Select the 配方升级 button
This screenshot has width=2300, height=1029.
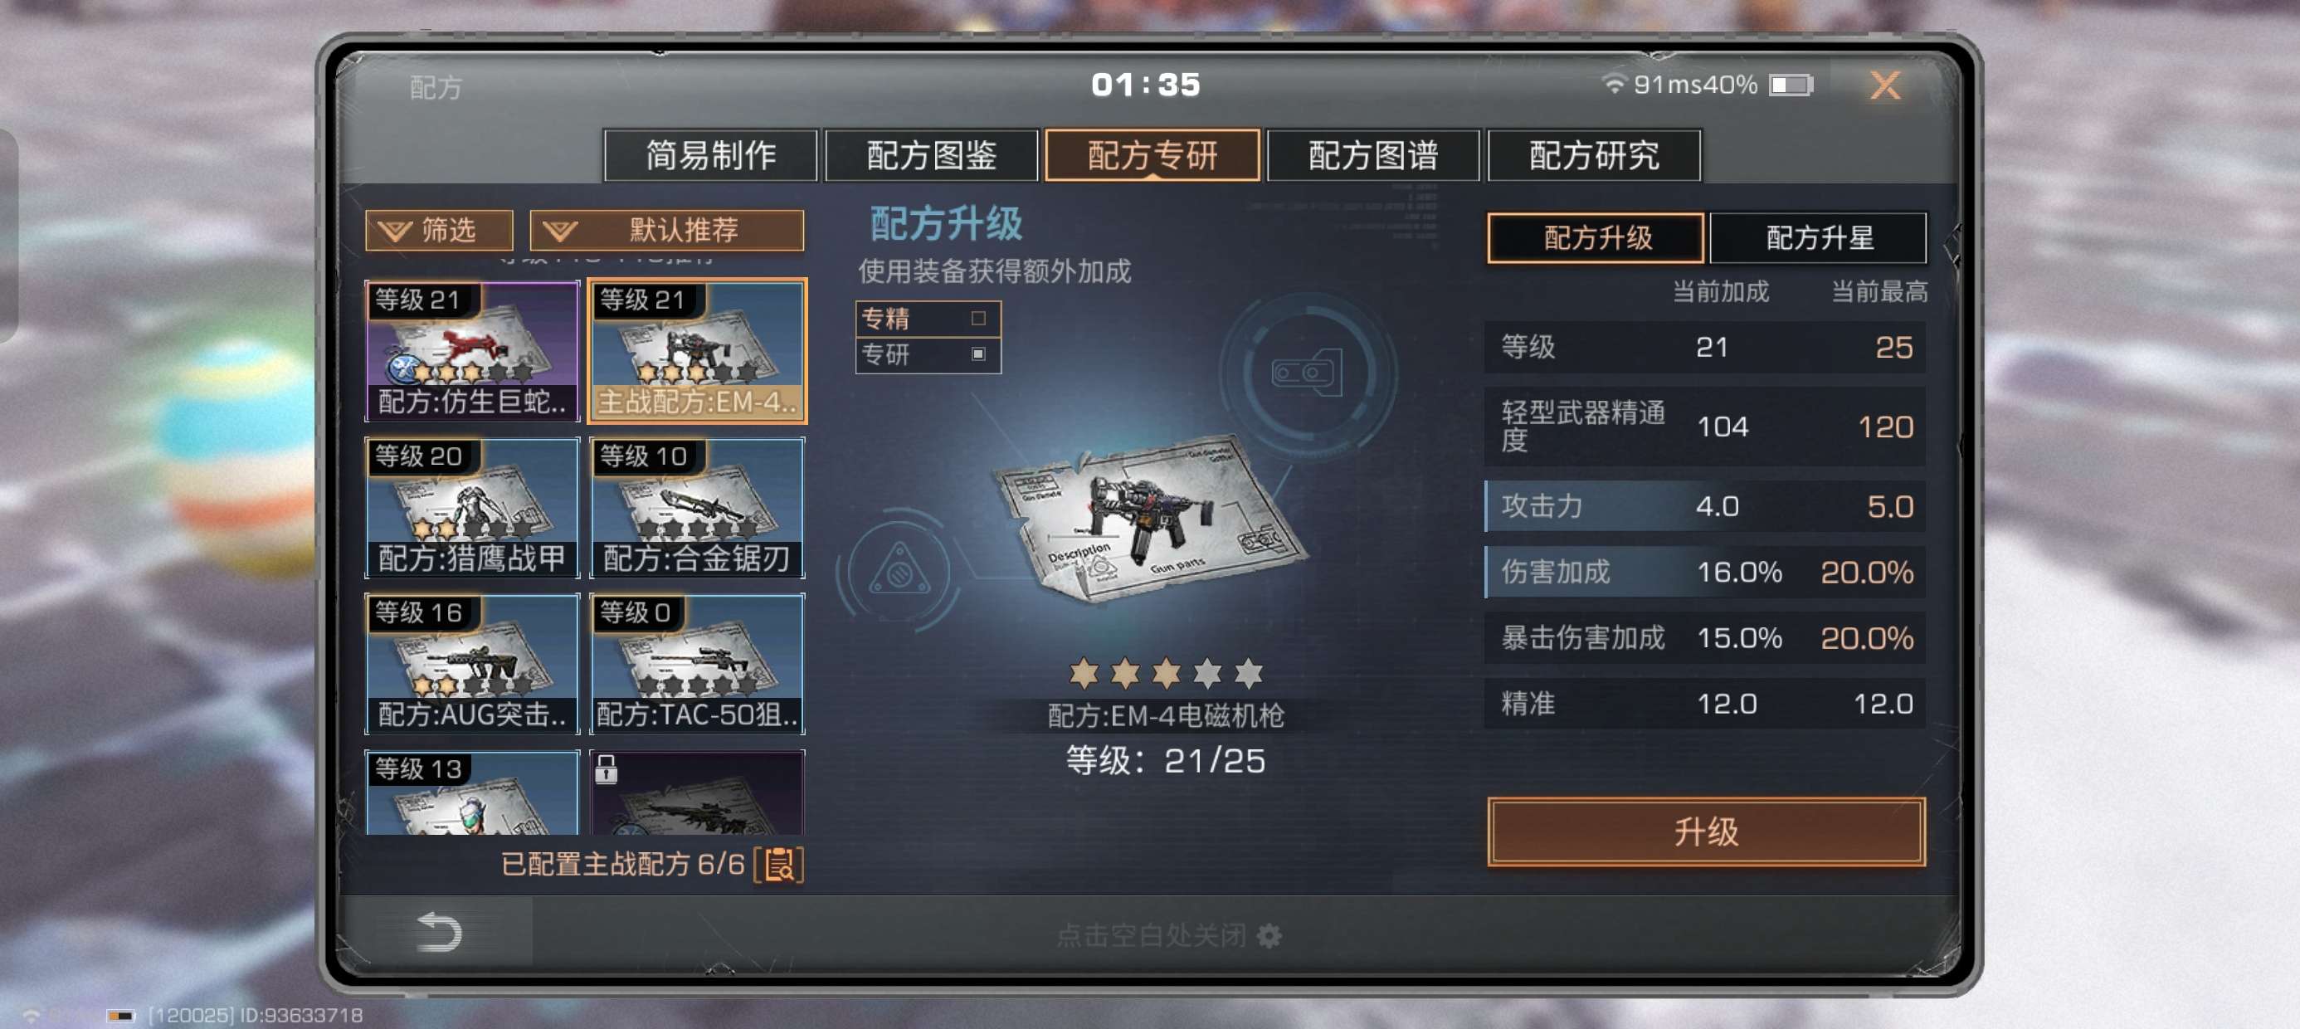1596,237
